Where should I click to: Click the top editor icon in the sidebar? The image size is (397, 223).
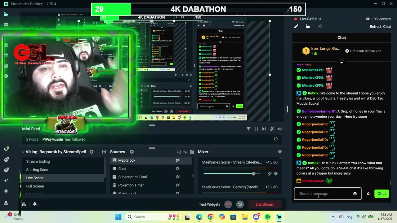pos(6,14)
